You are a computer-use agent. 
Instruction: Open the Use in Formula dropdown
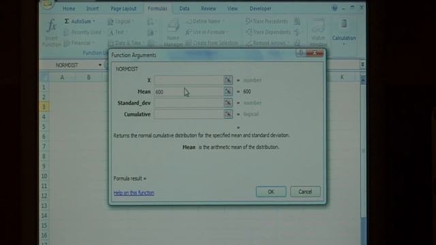tap(207, 33)
